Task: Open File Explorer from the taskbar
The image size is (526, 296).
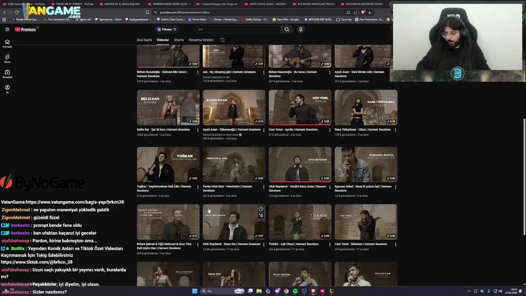Action: 259,291
